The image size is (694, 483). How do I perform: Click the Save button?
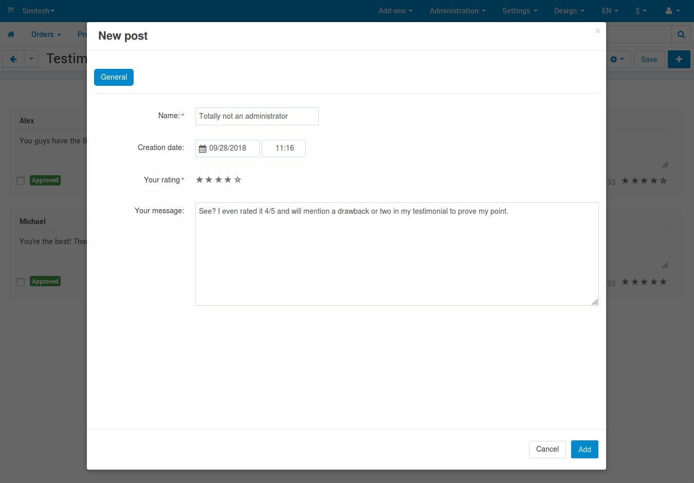649,60
